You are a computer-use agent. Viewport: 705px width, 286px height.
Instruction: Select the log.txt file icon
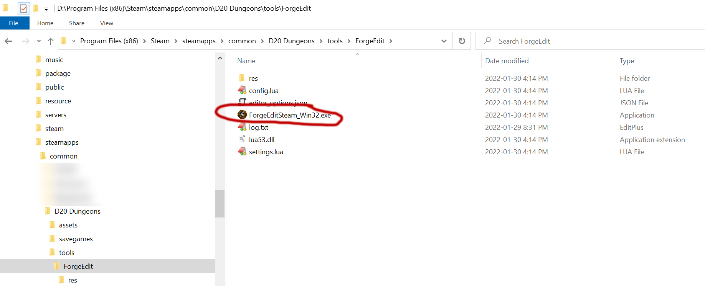242,127
